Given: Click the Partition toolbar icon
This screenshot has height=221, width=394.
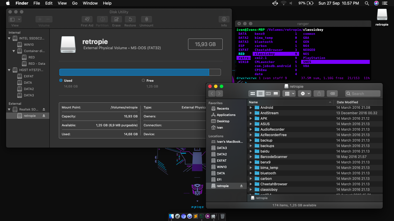Looking at the screenshot, I should [x=102, y=19].
